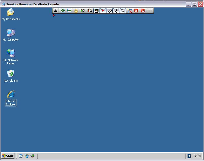Screen dimensions: 204x161
Task: Open the settings tools icon with screwdriver
Action: tap(130, 11)
